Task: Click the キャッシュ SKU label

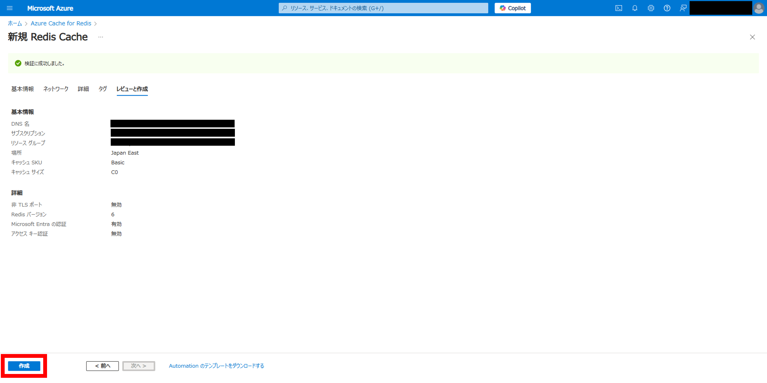Action: [27, 162]
